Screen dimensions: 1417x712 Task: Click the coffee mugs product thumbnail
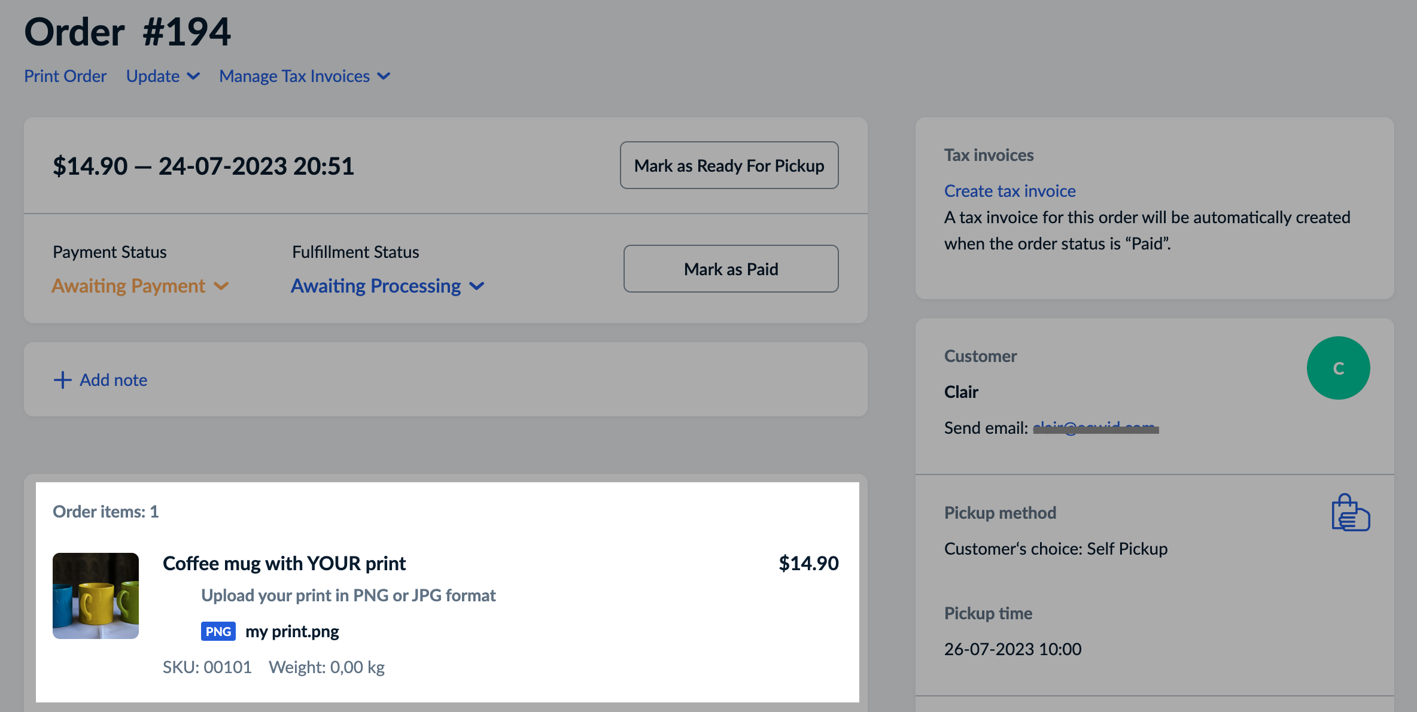pyautogui.click(x=95, y=596)
